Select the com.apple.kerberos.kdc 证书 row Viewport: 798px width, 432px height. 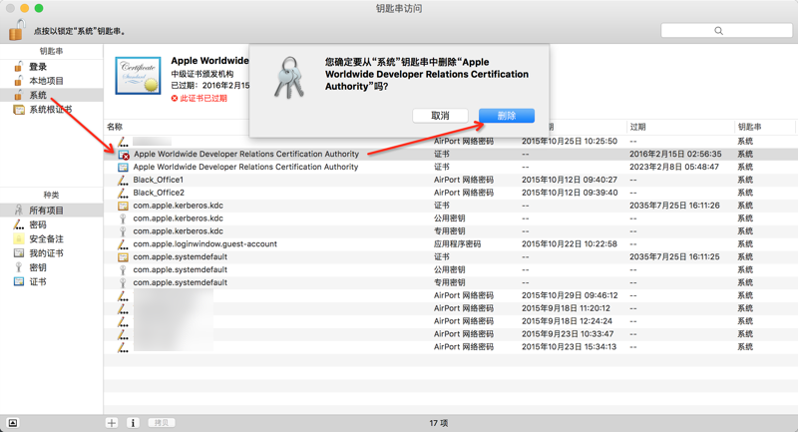(x=451, y=206)
